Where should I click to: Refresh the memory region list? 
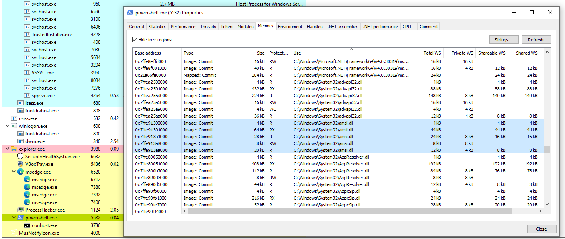[x=536, y=39]
